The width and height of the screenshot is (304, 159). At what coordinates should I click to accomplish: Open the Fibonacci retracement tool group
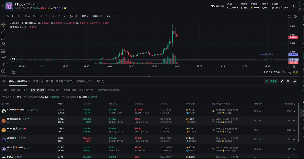[3, 38]
